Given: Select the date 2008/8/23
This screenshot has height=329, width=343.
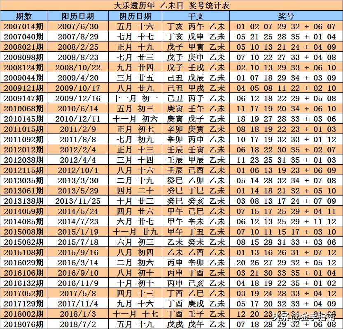Looking at the screenshot, I should (x=78, y=57).
